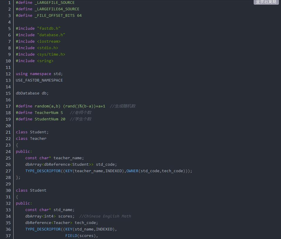Click line number 1 in the gutter
The width and height of the screenshot is (281, 239).
(x=9, y=3)
